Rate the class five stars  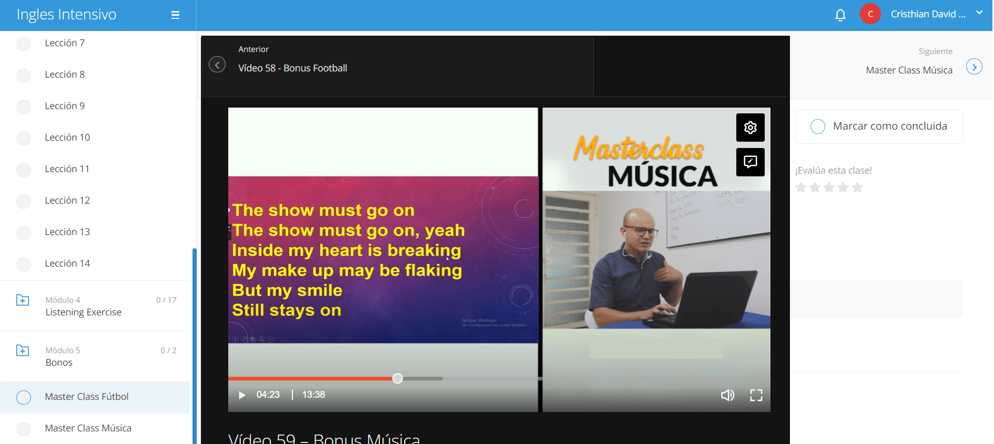coord(857,187)
